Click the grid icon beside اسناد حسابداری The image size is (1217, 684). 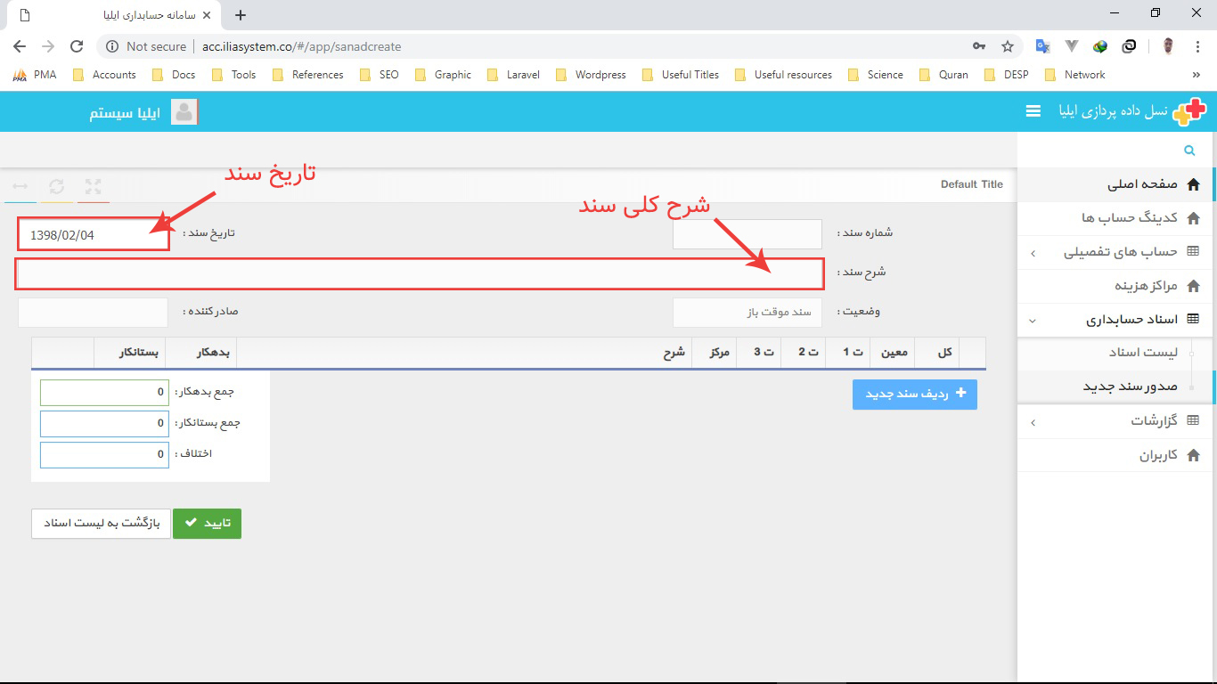click(1194, 319)
